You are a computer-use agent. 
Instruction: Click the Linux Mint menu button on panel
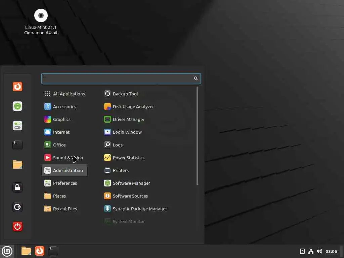(7, 251)
